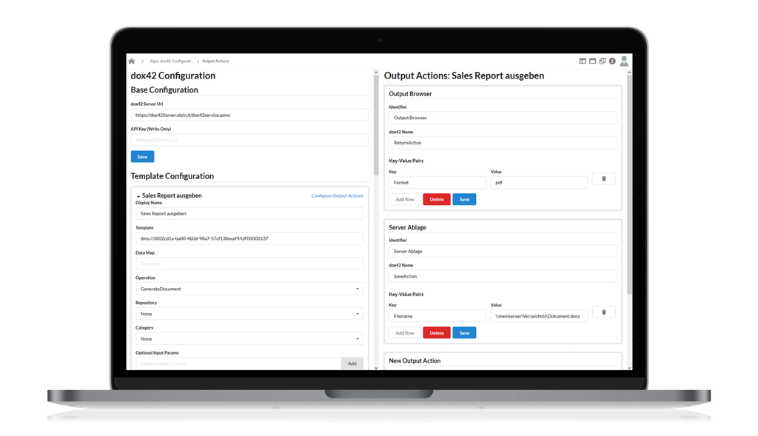
Task: Edit the Display Name field
Action: coord(249,213)
